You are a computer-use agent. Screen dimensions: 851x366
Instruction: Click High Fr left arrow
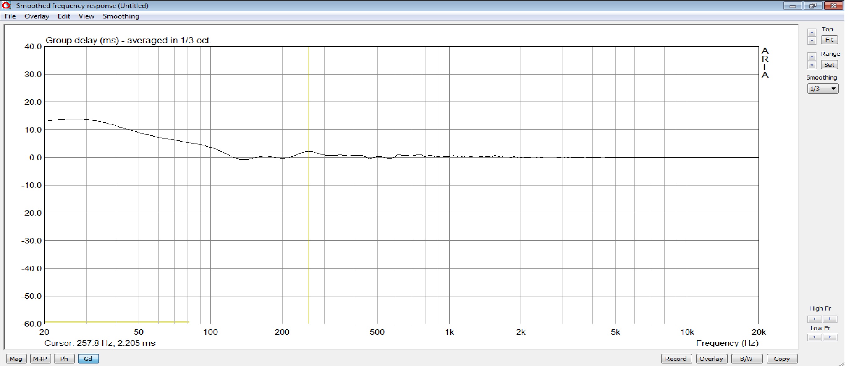[815, 319]
